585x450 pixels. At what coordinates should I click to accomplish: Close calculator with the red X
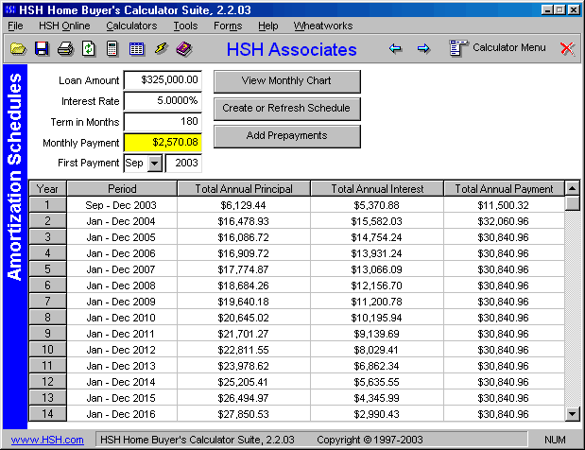[x=567, y=48]
